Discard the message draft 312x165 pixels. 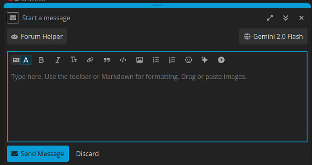pos(88,154)
